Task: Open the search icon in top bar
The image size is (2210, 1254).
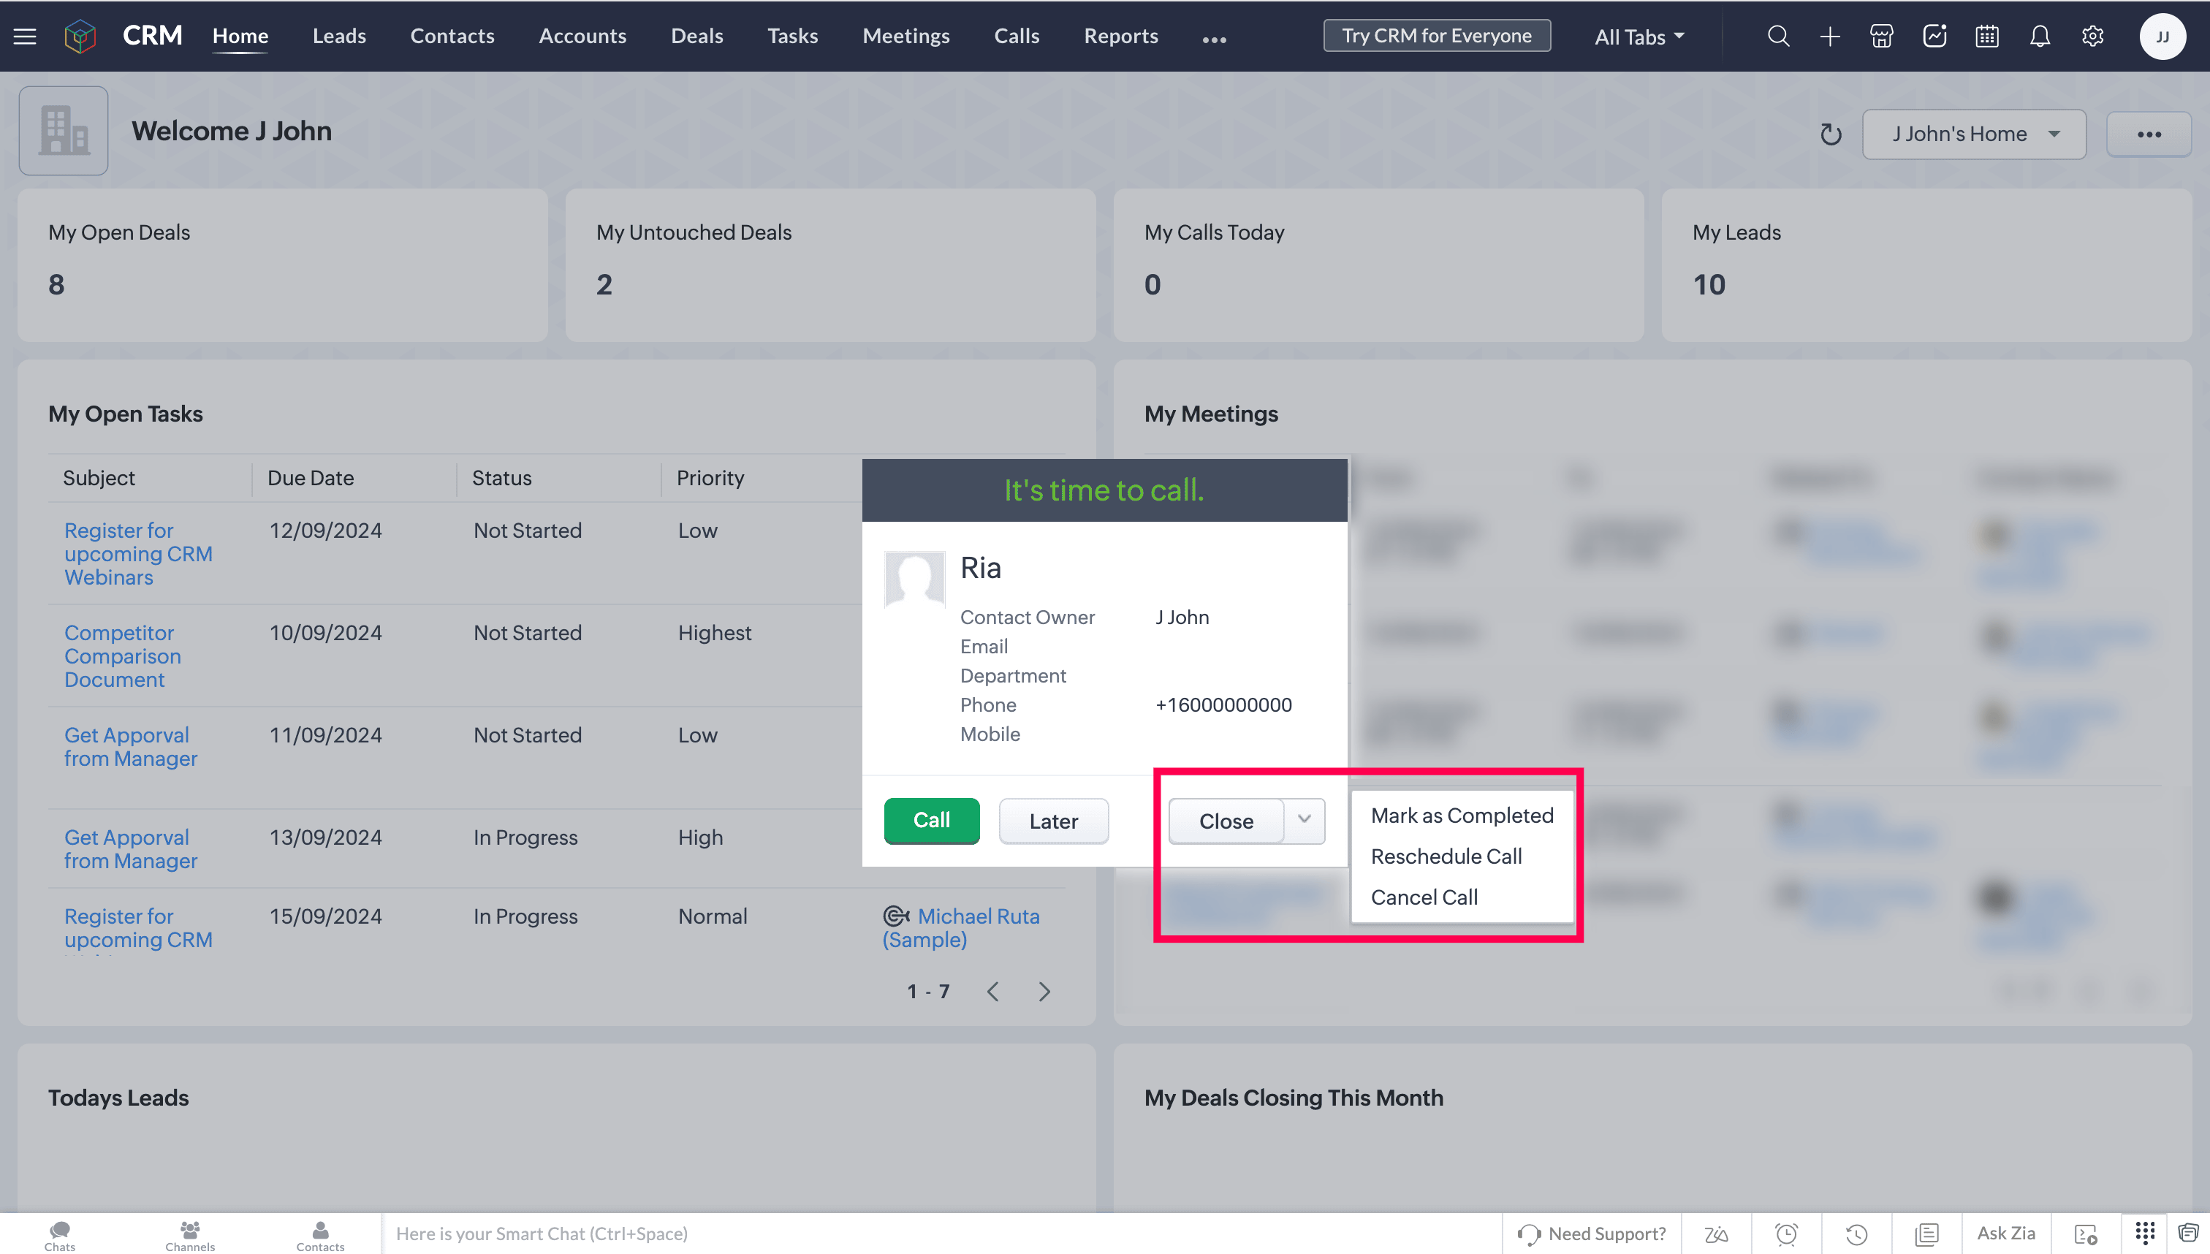Action: tap(1777, 37)
